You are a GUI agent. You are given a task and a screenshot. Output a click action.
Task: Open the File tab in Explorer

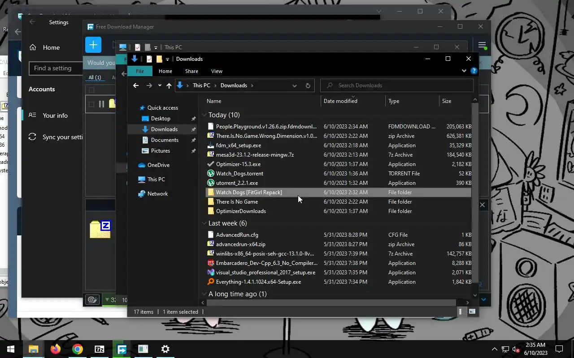pyautogui.click(x=140, y=71)
